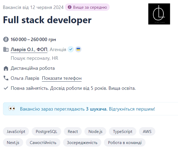Select the Робота в команді tag
Viewport: 178px width, 154px height.
point(125,142)
